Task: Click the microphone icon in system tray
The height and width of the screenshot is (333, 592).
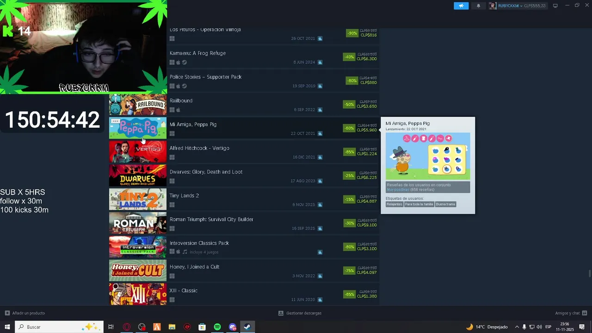Action: coord(524,327)
